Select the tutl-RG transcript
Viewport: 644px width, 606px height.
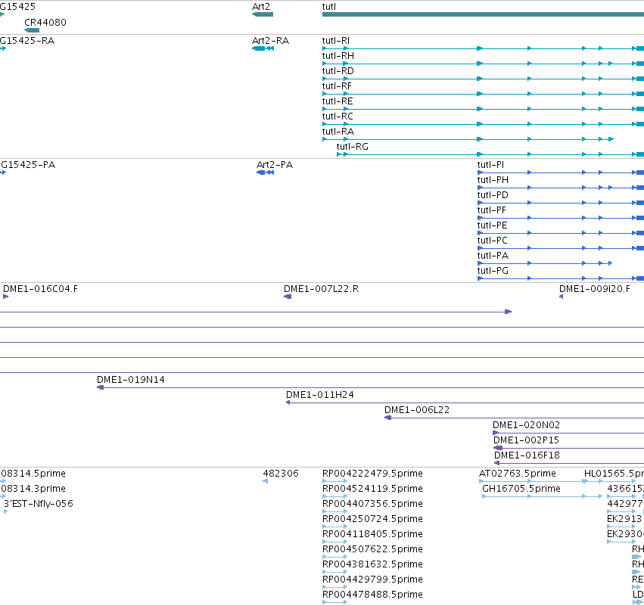pos(490,154)
